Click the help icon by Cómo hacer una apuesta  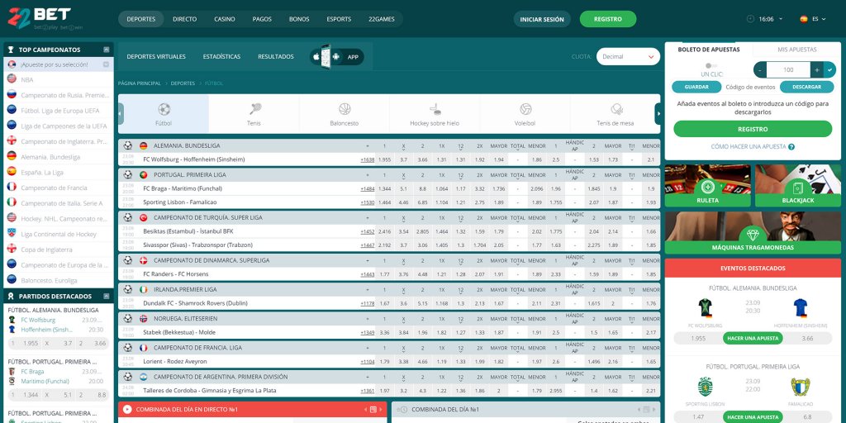pyautogui.click(x=791, y=147)
